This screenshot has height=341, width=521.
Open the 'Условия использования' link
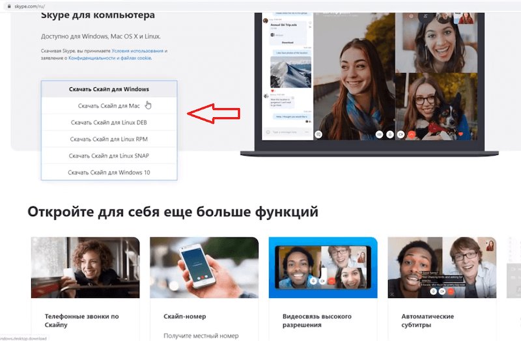point(137,51)
